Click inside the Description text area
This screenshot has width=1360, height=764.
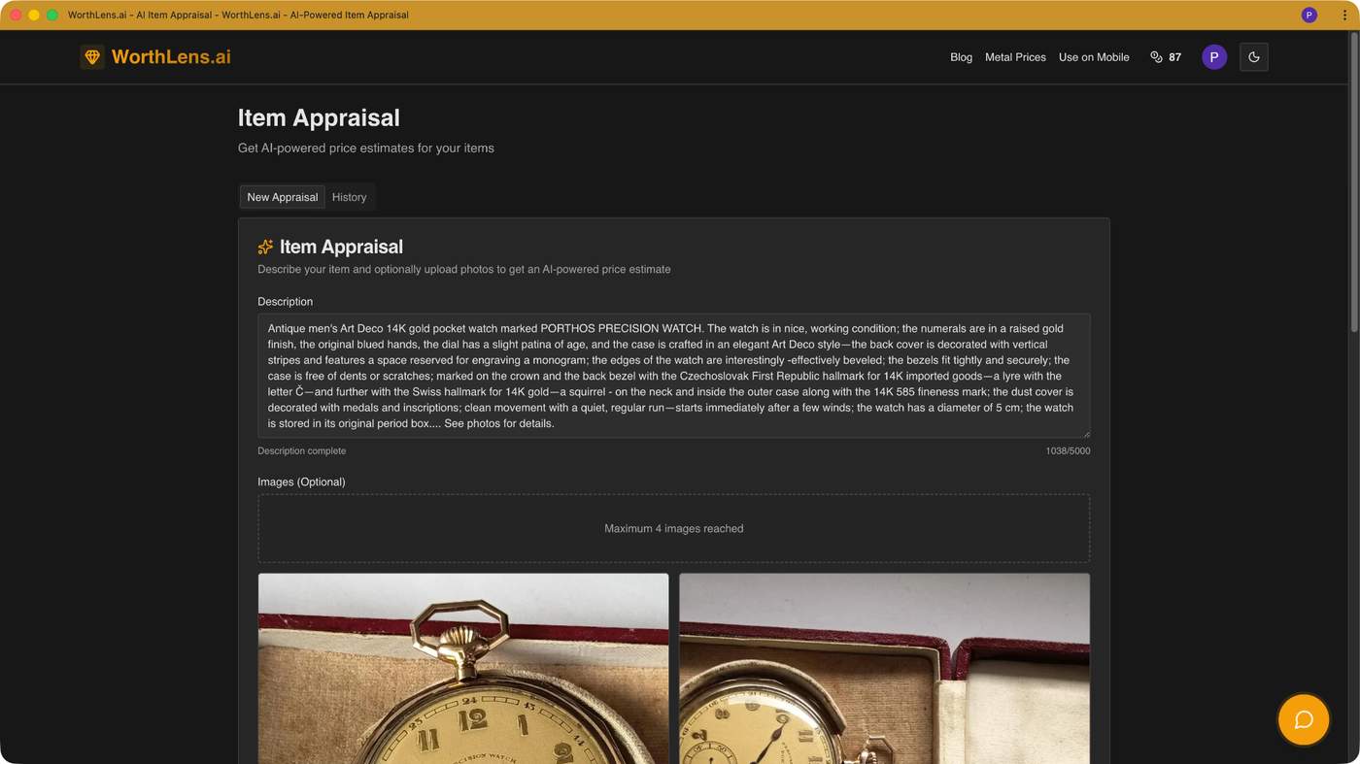click(673, 376)
